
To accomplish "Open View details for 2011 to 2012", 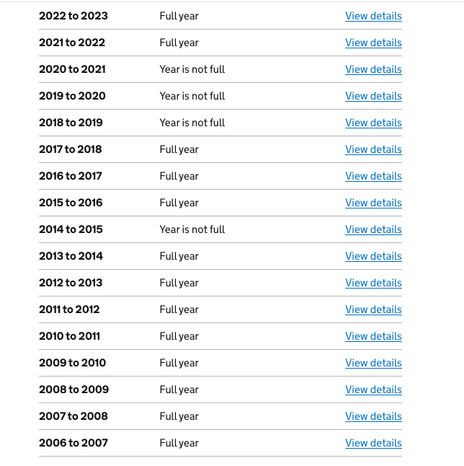I will click(373, 309).
